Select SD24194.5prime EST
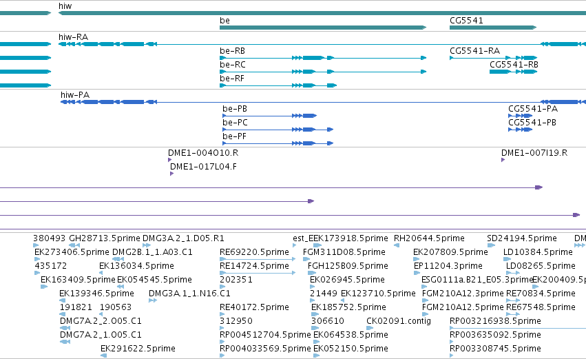Screen dimensions: 586x359 (x=491, y=245)
